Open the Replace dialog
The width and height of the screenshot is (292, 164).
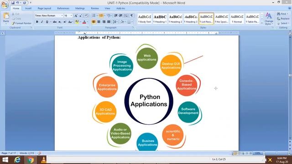click(x=283, y=19)
